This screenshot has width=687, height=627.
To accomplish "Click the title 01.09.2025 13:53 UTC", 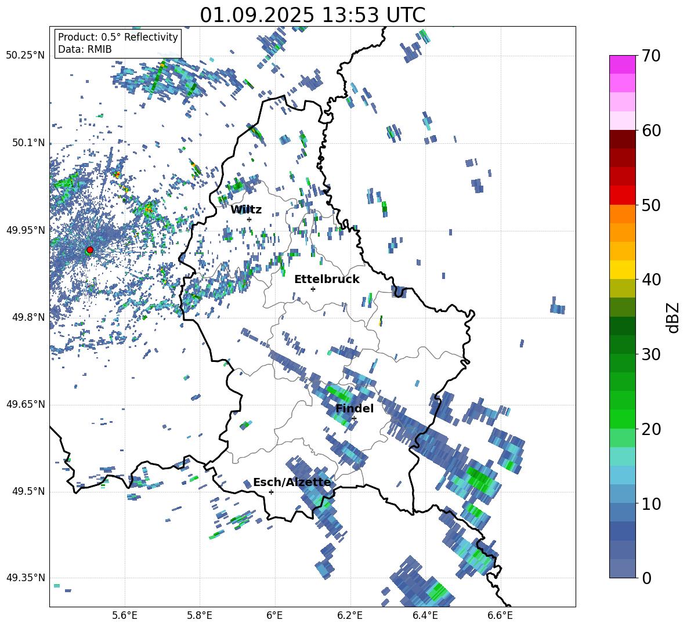I will coord(313,15).
